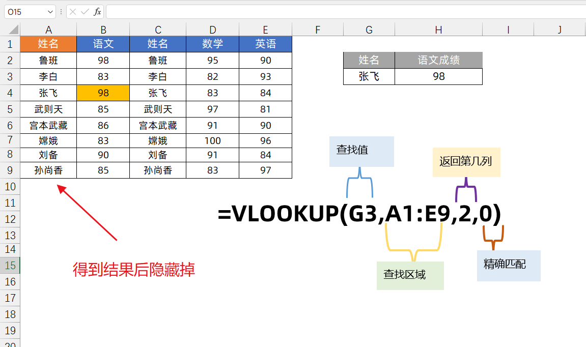
Task: Select the 张飞 cell in column G
Action: tap(369, 76)
